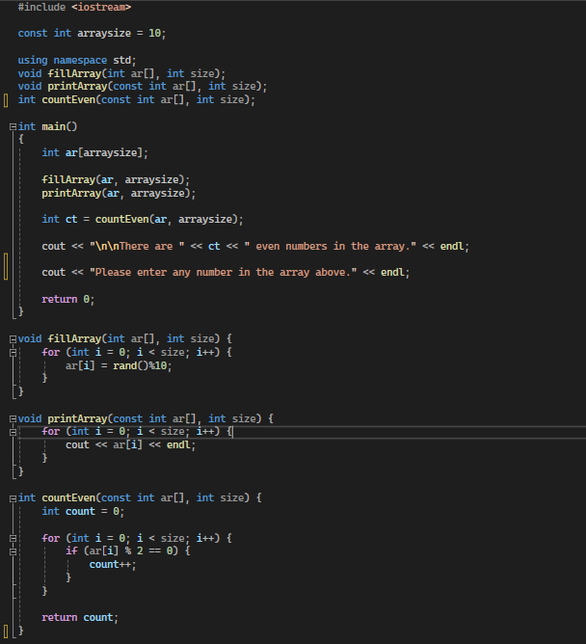Collapse the for loop inside printArray
Screen dimensions: 586x644
click(x=13, y=432)
